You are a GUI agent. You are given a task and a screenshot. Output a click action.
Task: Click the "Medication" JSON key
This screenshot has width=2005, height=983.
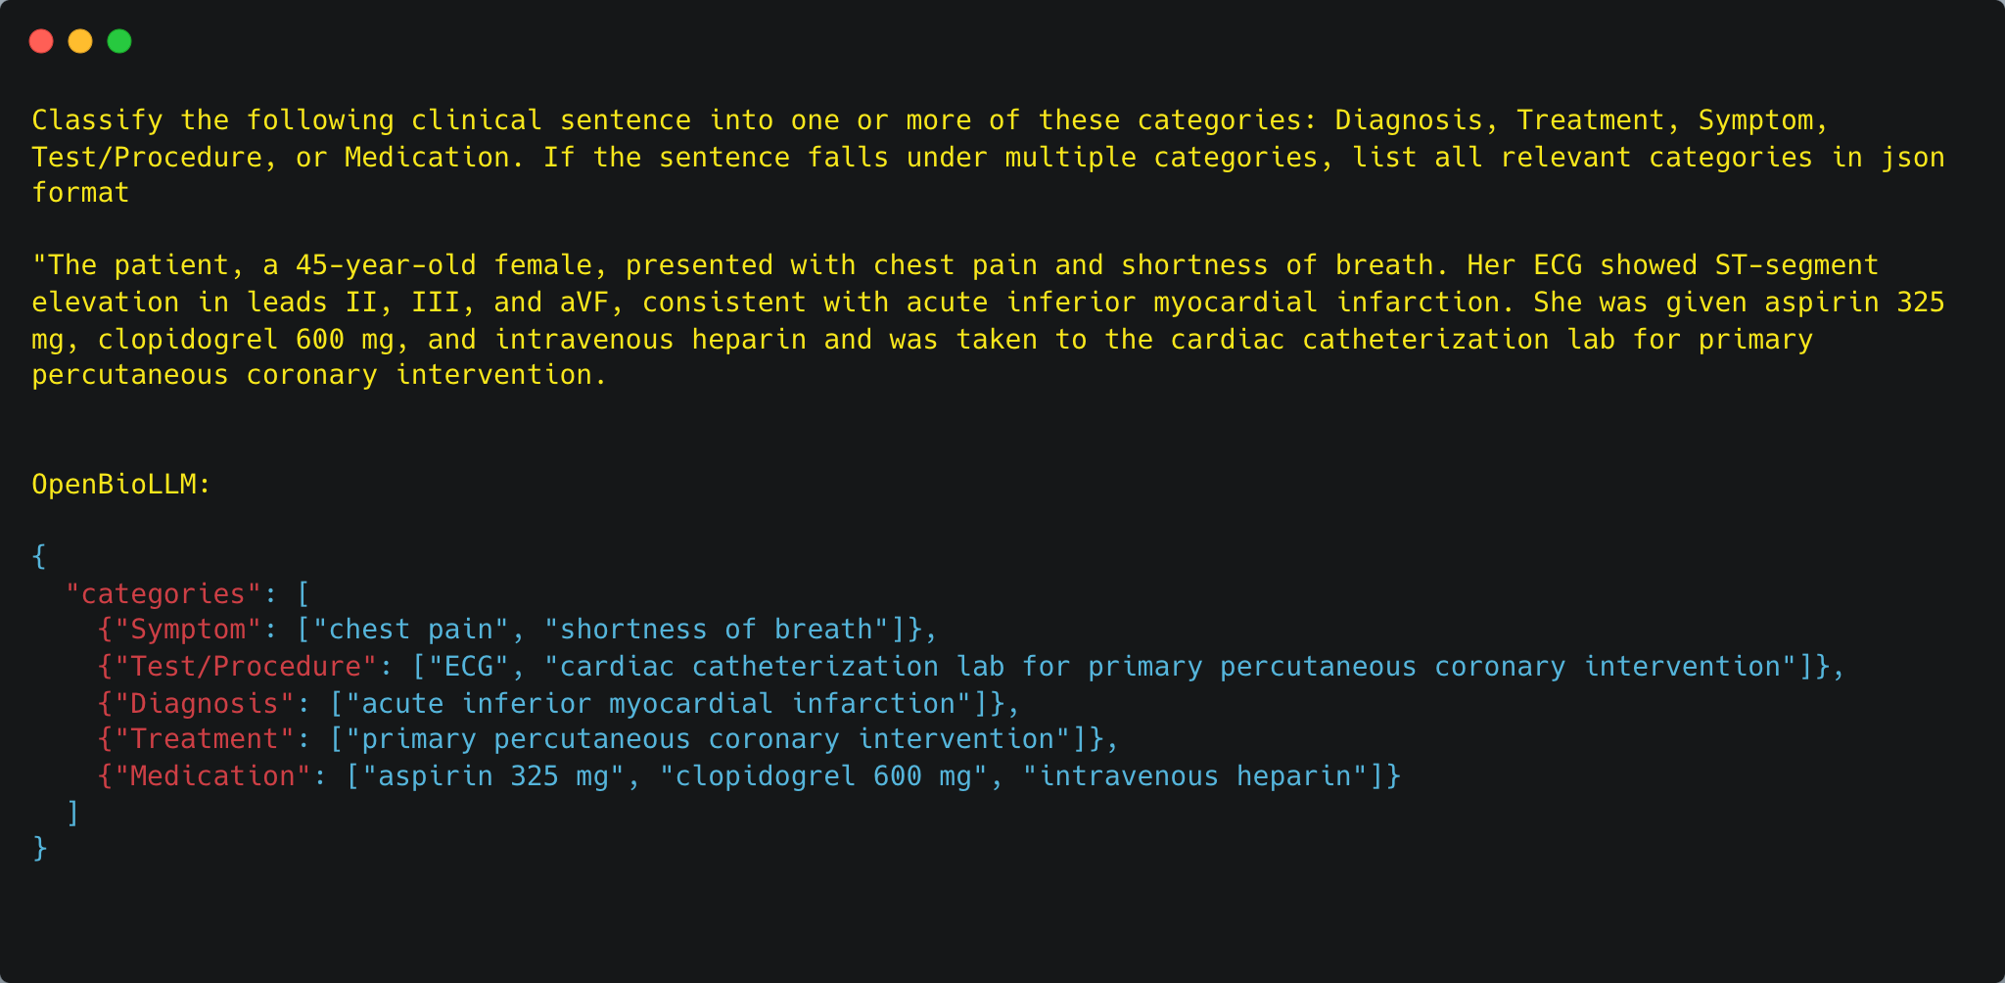(212, 776)
